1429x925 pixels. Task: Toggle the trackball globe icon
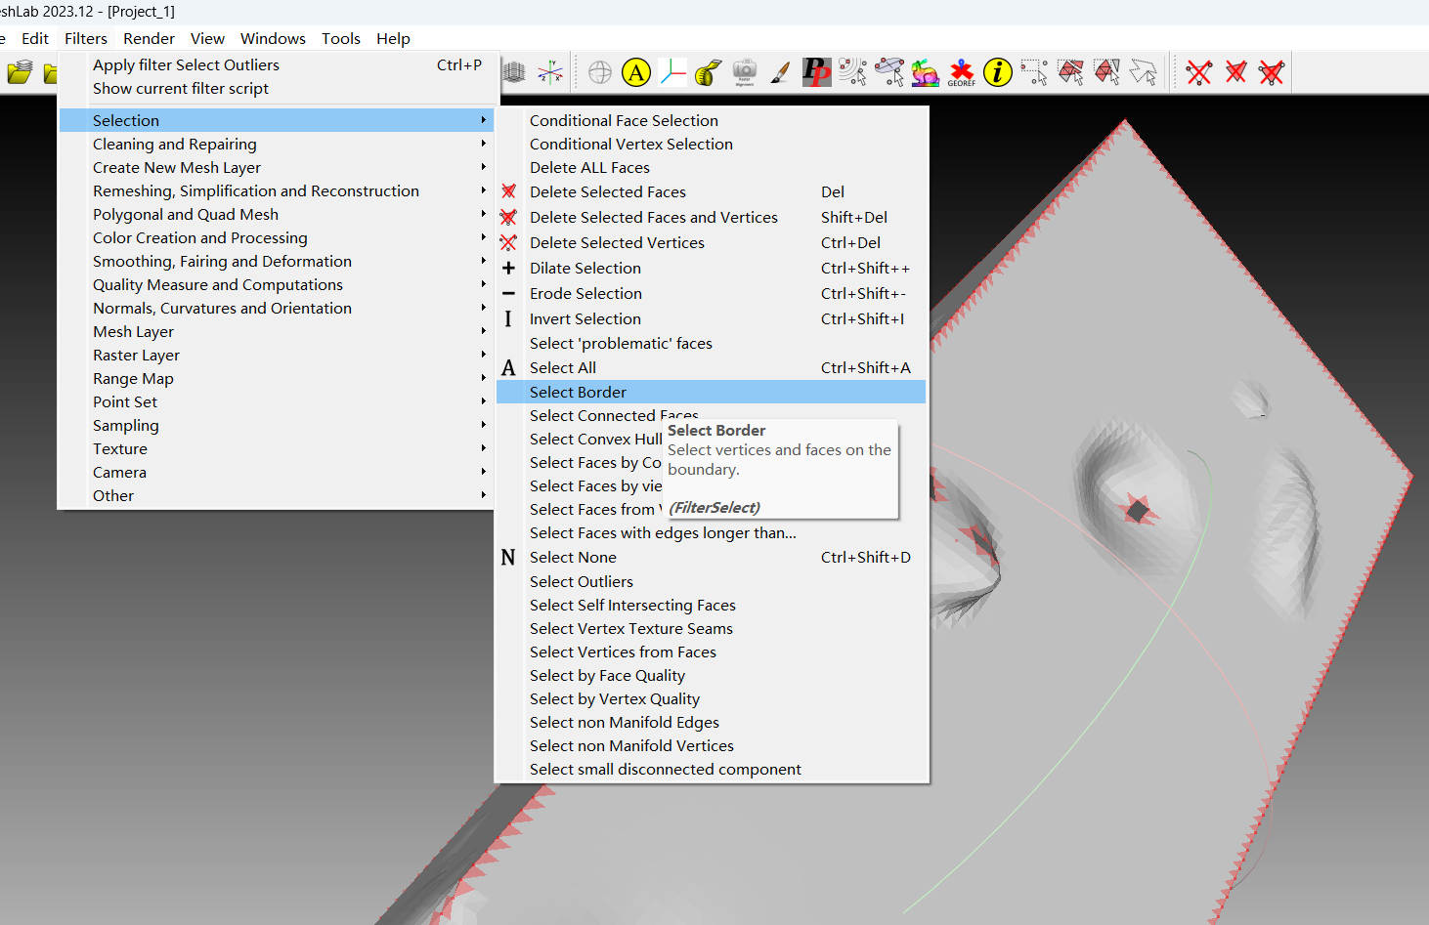(600, 72)
